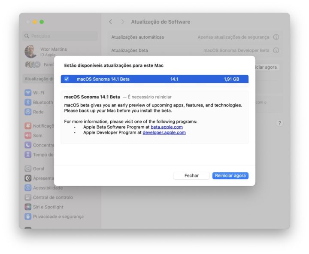The width and height of the screenshot is (309, 254).
Task: Select the Apresentação appearance icon
Action: click(28, 178)
